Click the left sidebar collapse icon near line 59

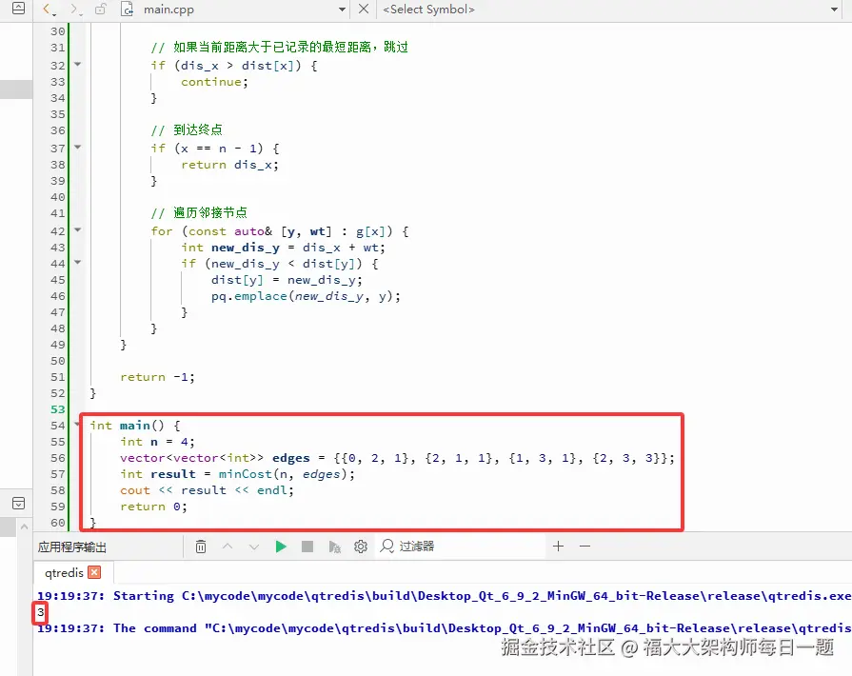pyautogui.click(x=18, y=504)
